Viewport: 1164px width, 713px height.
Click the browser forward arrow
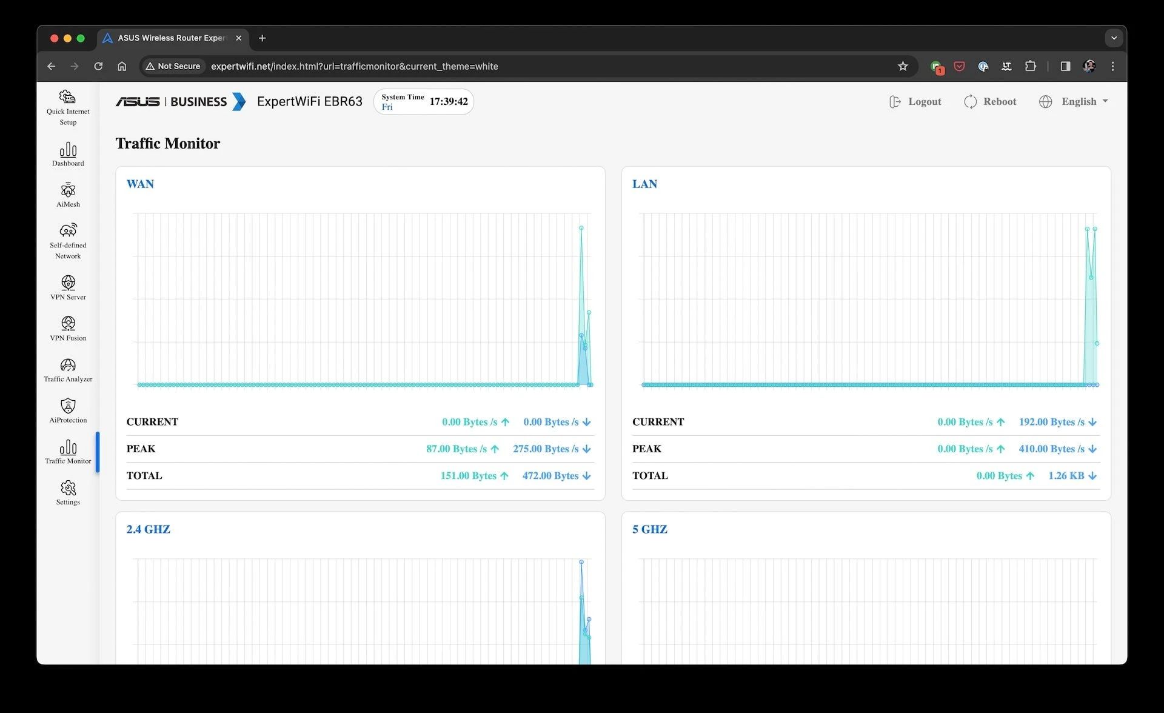[75, 66]
